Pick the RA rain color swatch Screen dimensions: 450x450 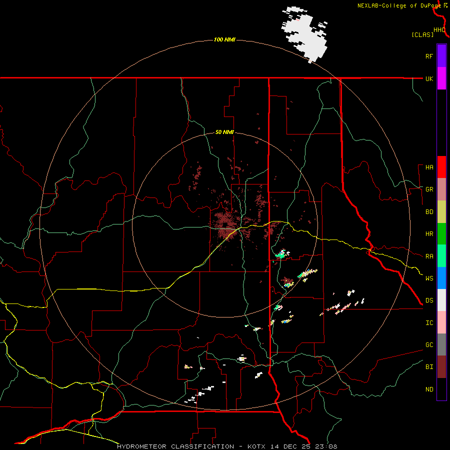(441, 256)
